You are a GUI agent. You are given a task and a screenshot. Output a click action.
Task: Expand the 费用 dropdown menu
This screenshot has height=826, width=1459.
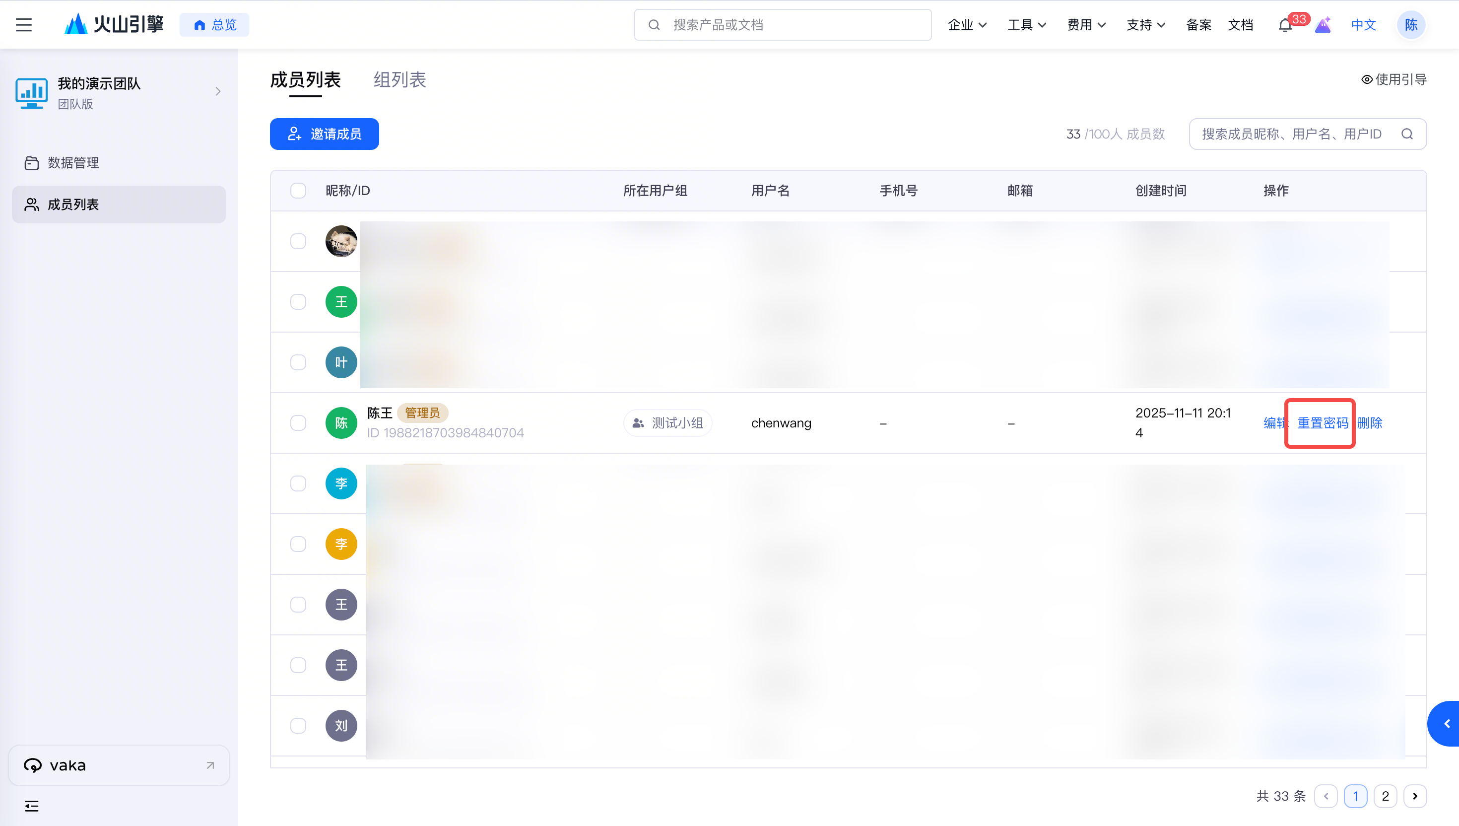click(1086, 25)
